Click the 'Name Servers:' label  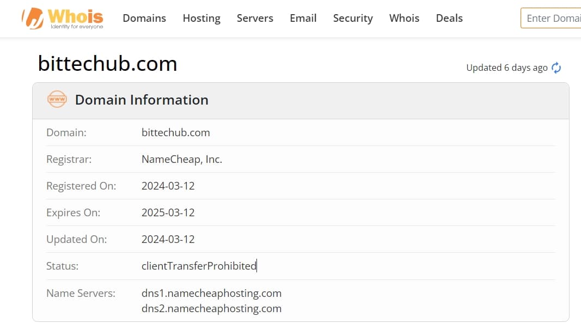[x=81, y=294]
